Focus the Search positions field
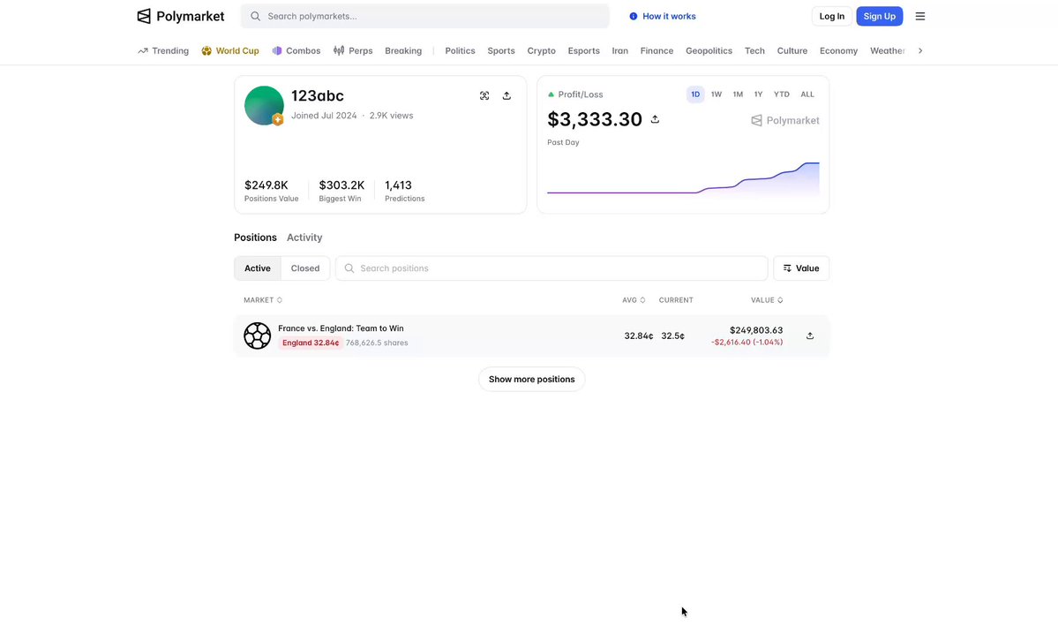1058x641 pixels. 552,268
